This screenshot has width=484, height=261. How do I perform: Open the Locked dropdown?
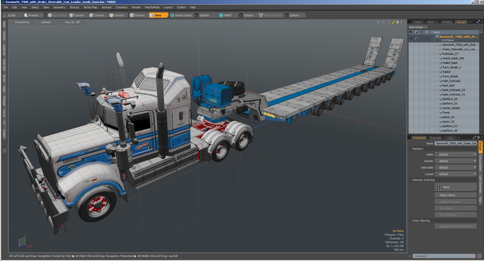[x=456, y=174]
